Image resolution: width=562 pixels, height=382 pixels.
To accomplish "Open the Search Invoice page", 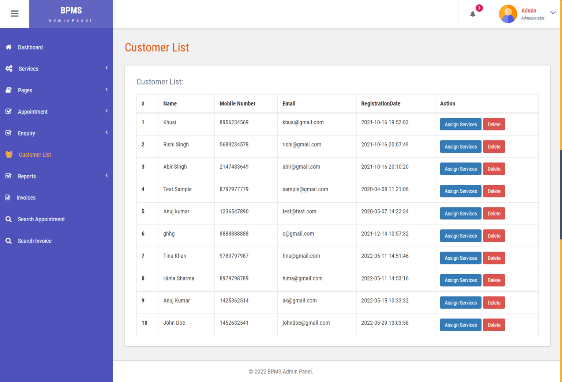I will pyautogui.click(x=34, y=241).
